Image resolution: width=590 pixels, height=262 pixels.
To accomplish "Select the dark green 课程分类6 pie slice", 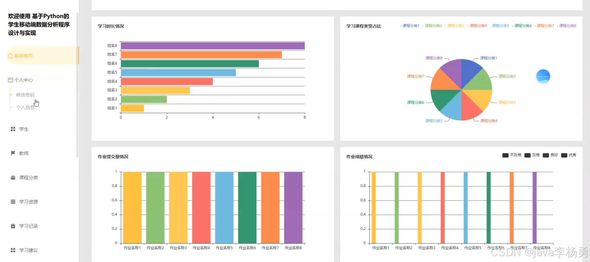I will 443,97.
